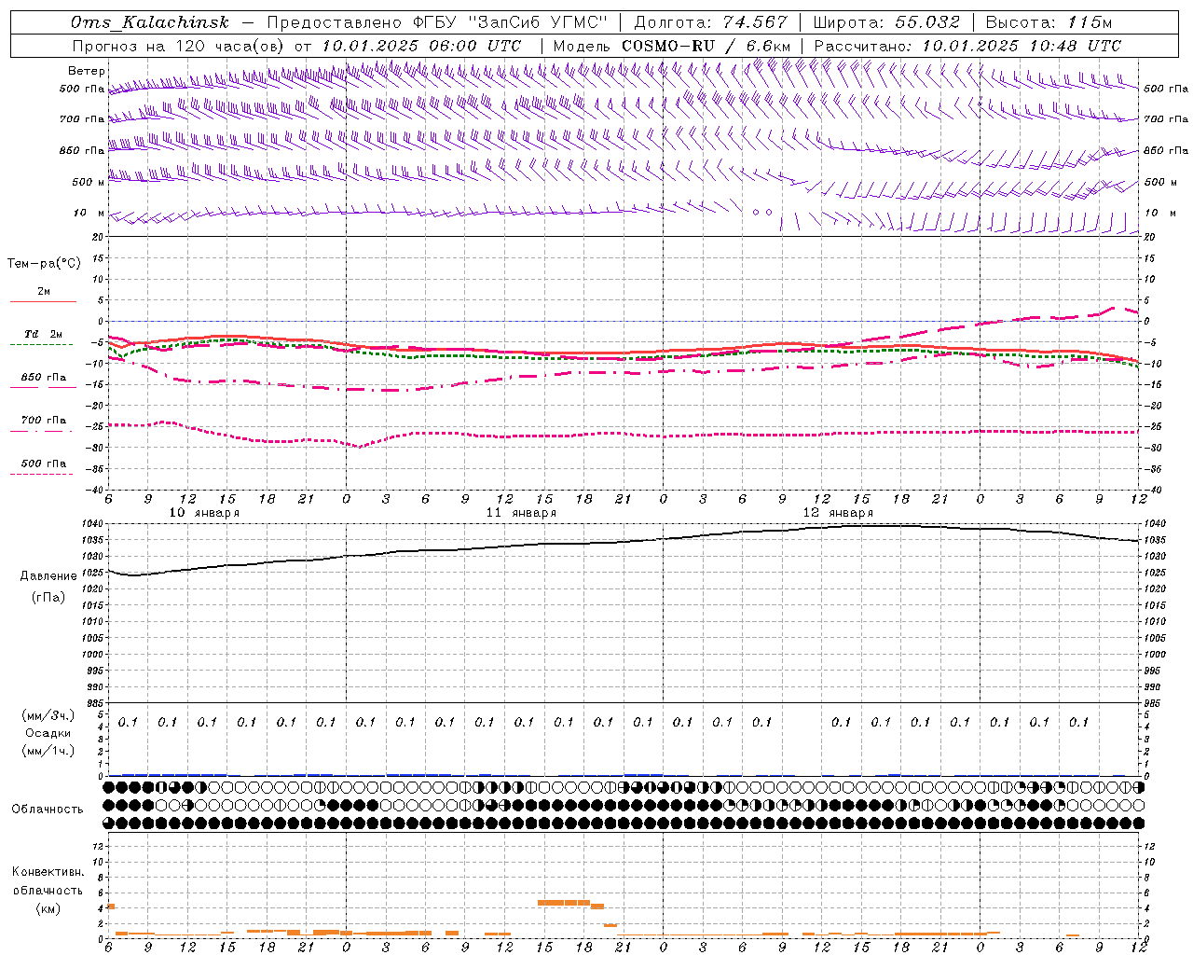Select '700 гПа' in the temperature legend
Viewport: 1193px width, 955px height.
pyautogui.click(x=44, y=420)
